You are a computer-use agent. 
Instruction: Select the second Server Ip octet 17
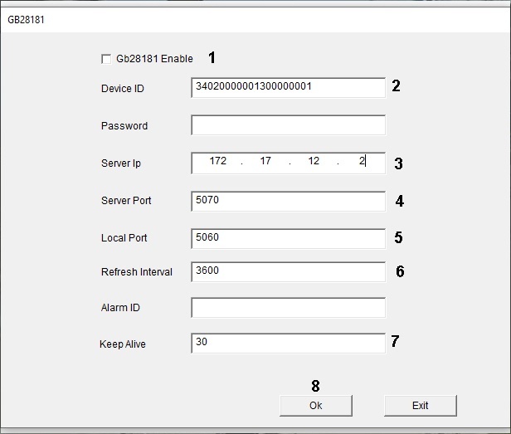[265, 161]
